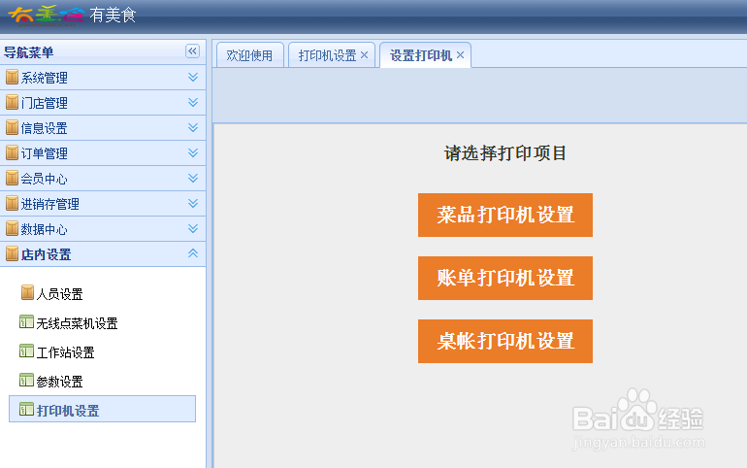Click the page icon beside 无线点菜机设置
747x468 pixels.
click(x=26, y=321)
